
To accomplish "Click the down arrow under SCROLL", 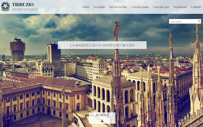I will tap(102, 121).
